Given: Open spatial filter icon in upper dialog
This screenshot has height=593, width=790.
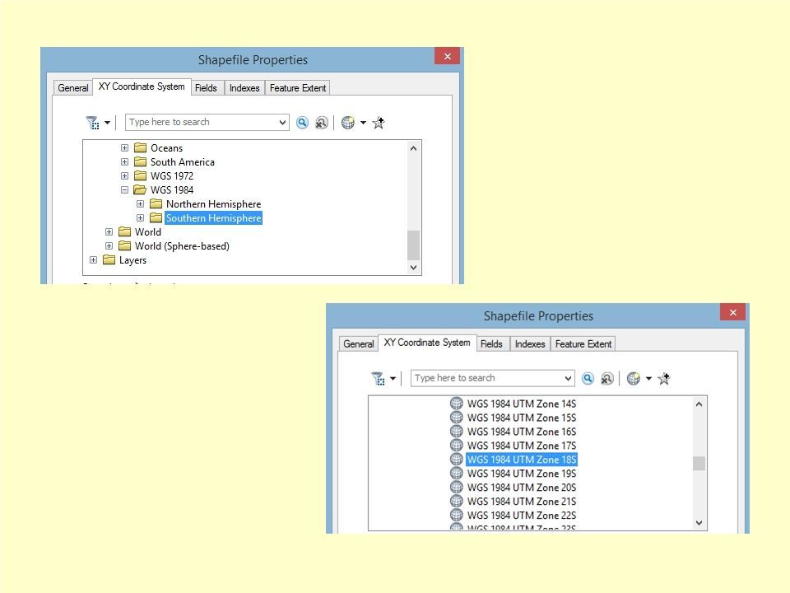Looking at the screenshot, I should click(93, 123).
